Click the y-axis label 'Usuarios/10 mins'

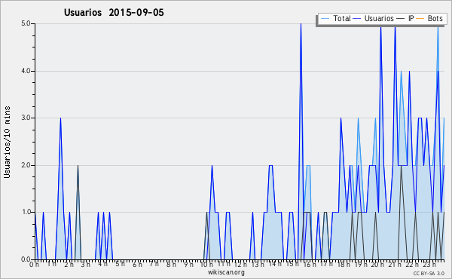point(7,142)
